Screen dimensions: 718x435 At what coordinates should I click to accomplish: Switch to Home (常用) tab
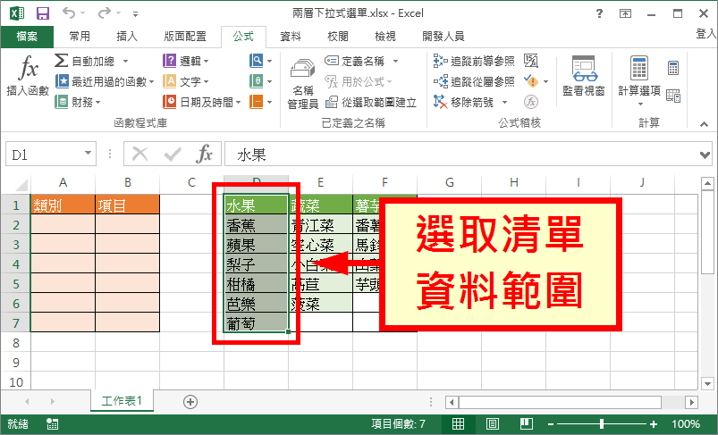[80, 36]
